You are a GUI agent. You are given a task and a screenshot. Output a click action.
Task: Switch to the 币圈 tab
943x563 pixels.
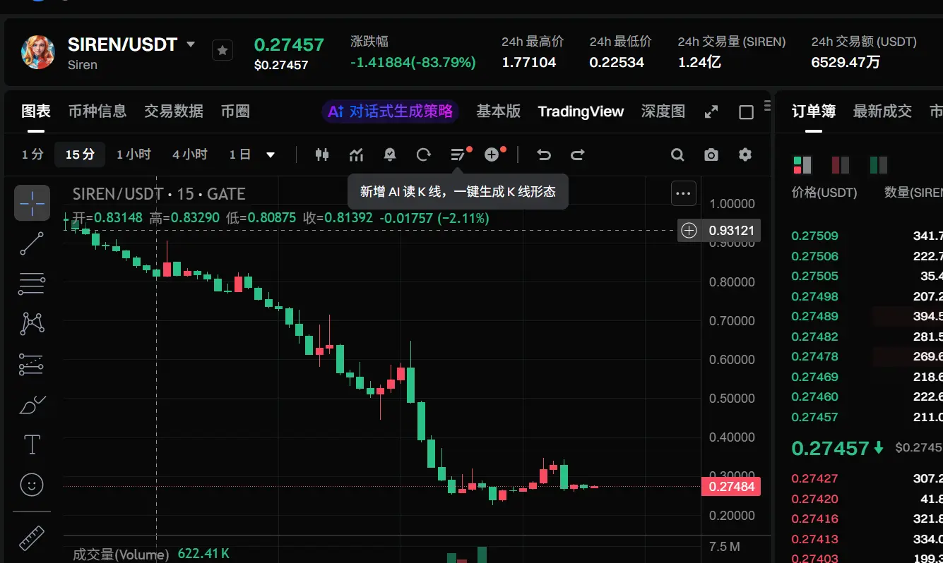coord(235,111)
